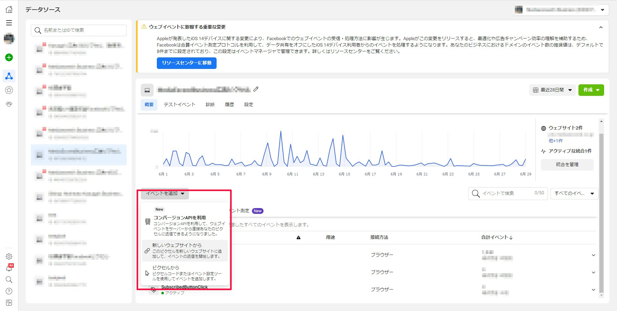
Task: Click the pencil edit name icon
Action: coord(256,89)
